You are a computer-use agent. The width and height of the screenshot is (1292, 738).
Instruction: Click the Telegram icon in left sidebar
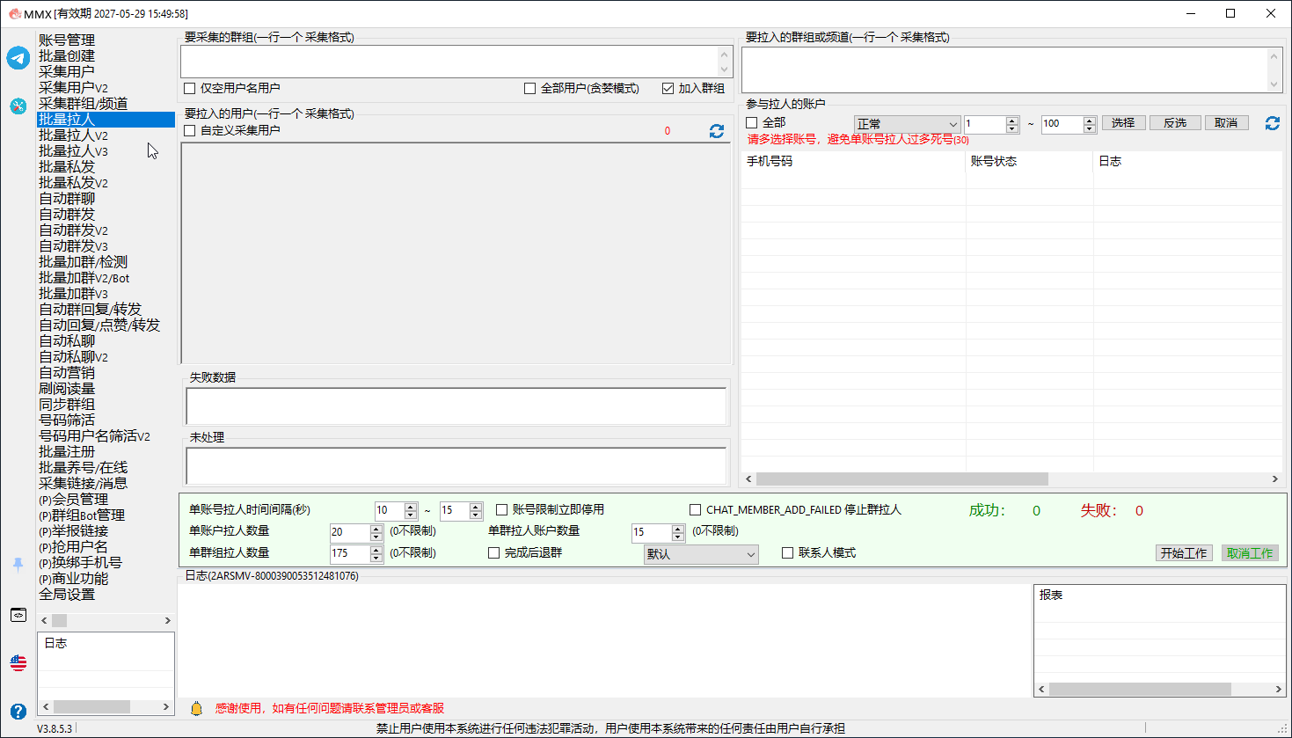point(18,58)
